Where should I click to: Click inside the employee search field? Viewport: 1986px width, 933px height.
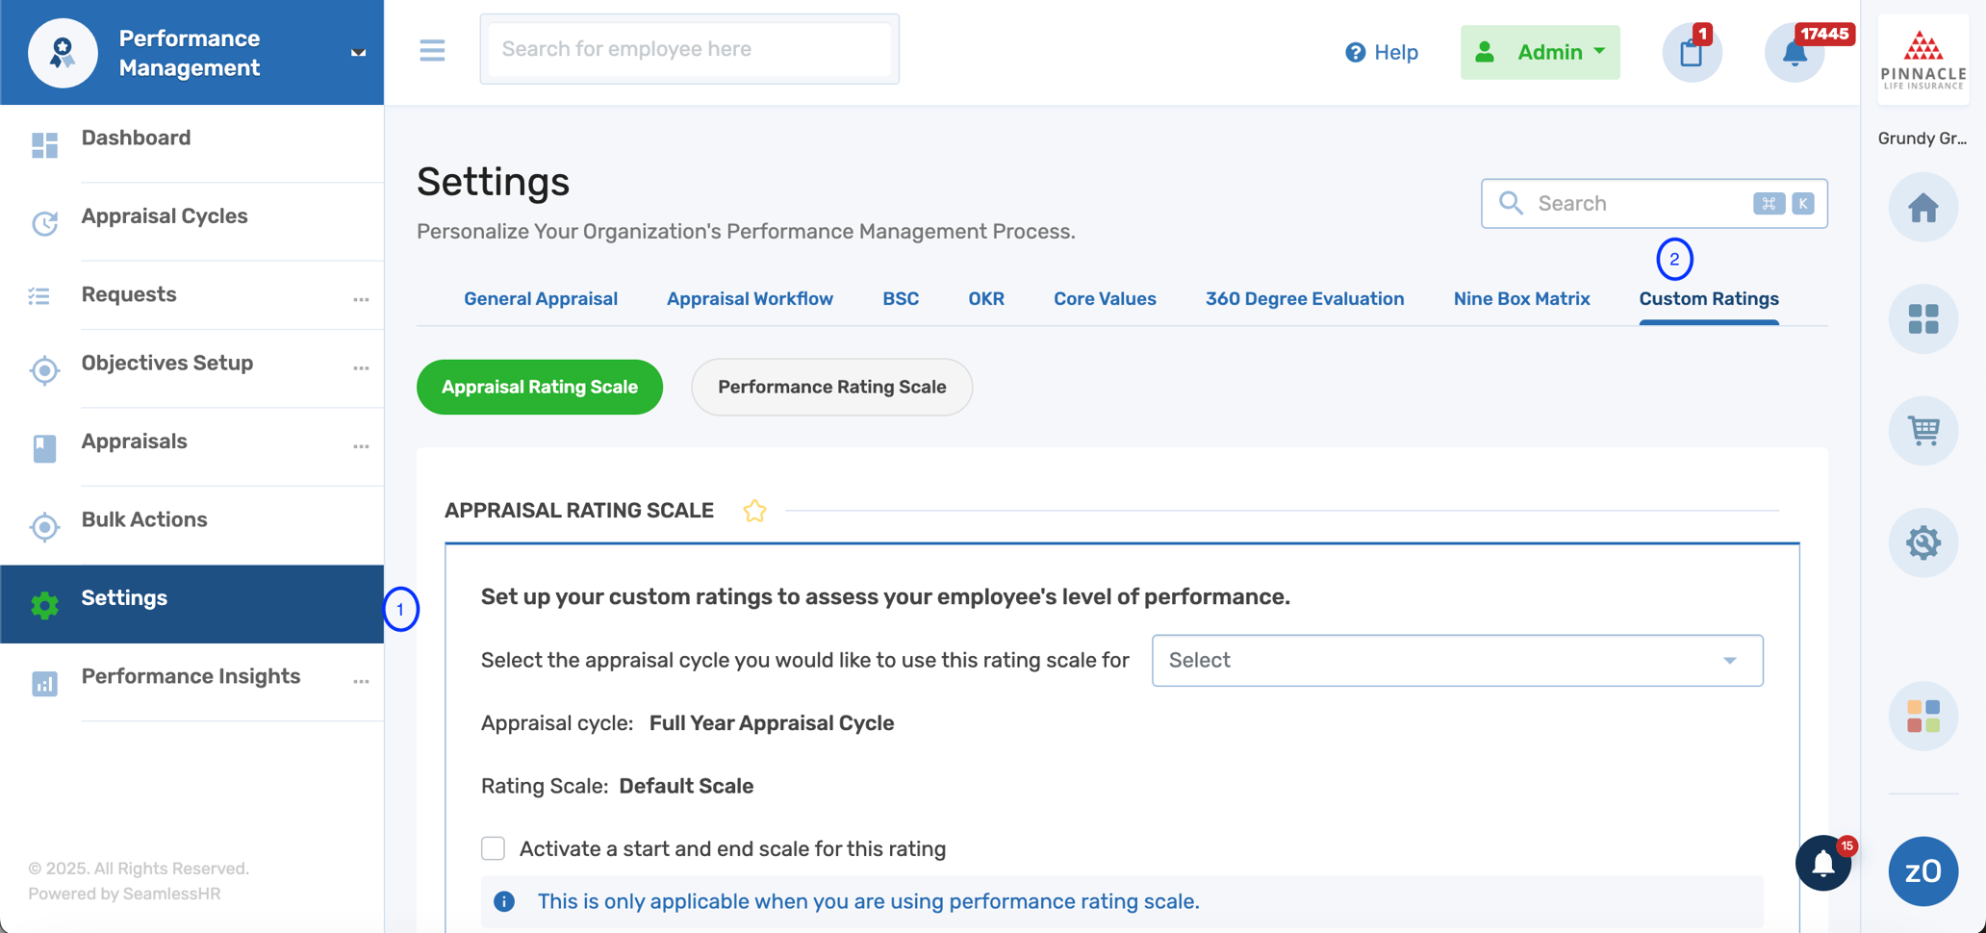689,48
